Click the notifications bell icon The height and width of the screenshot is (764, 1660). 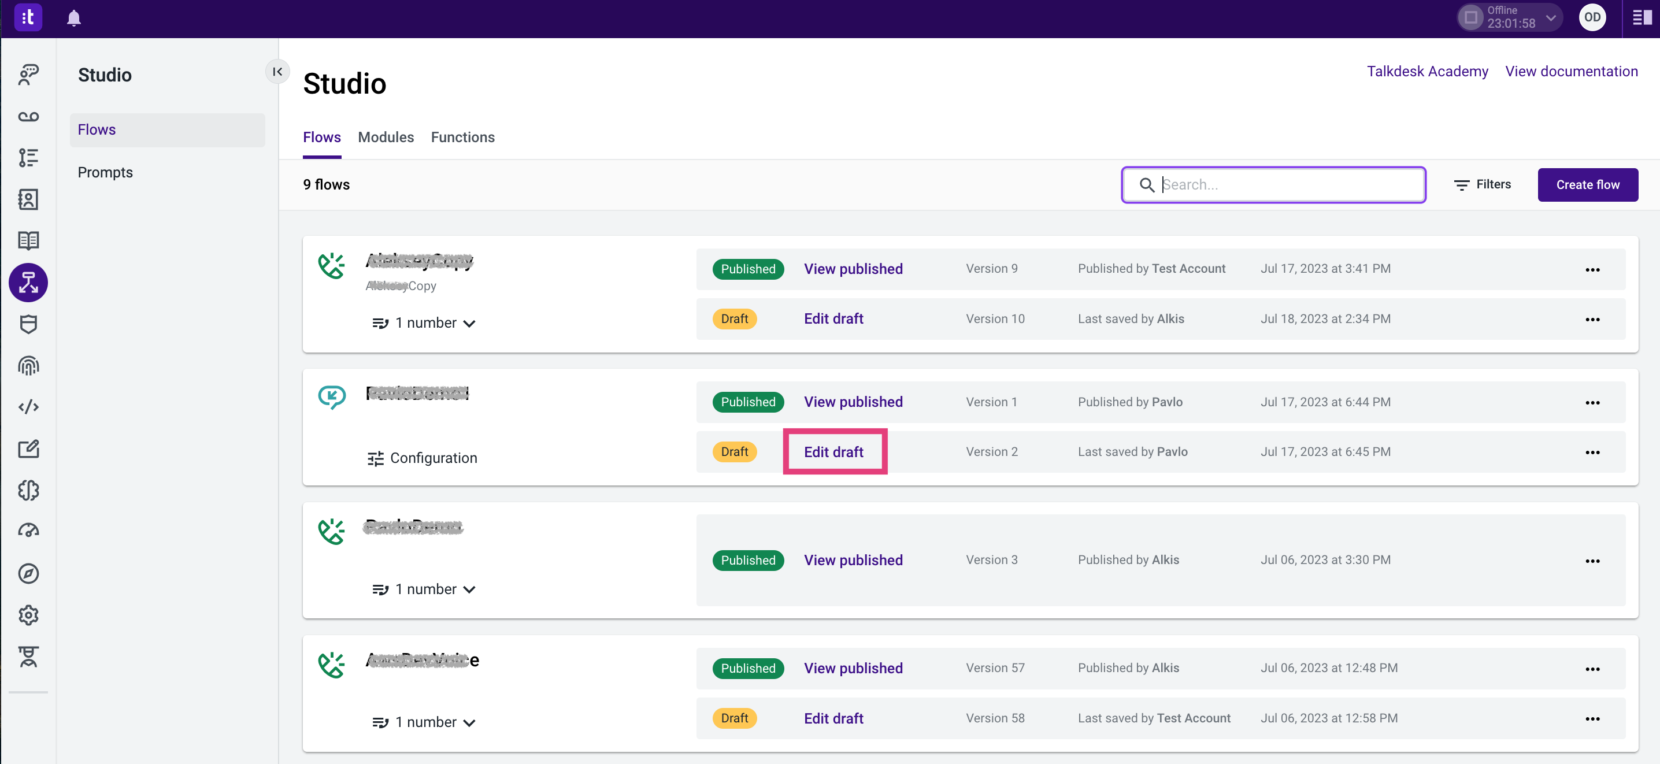pyautogui.click(x=74, y=18)
